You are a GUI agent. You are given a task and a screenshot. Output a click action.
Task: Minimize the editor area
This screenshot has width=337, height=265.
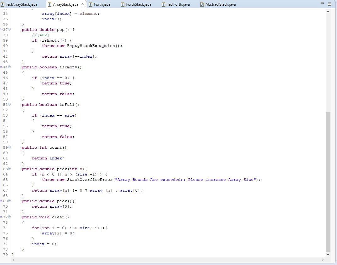[322, 3]
